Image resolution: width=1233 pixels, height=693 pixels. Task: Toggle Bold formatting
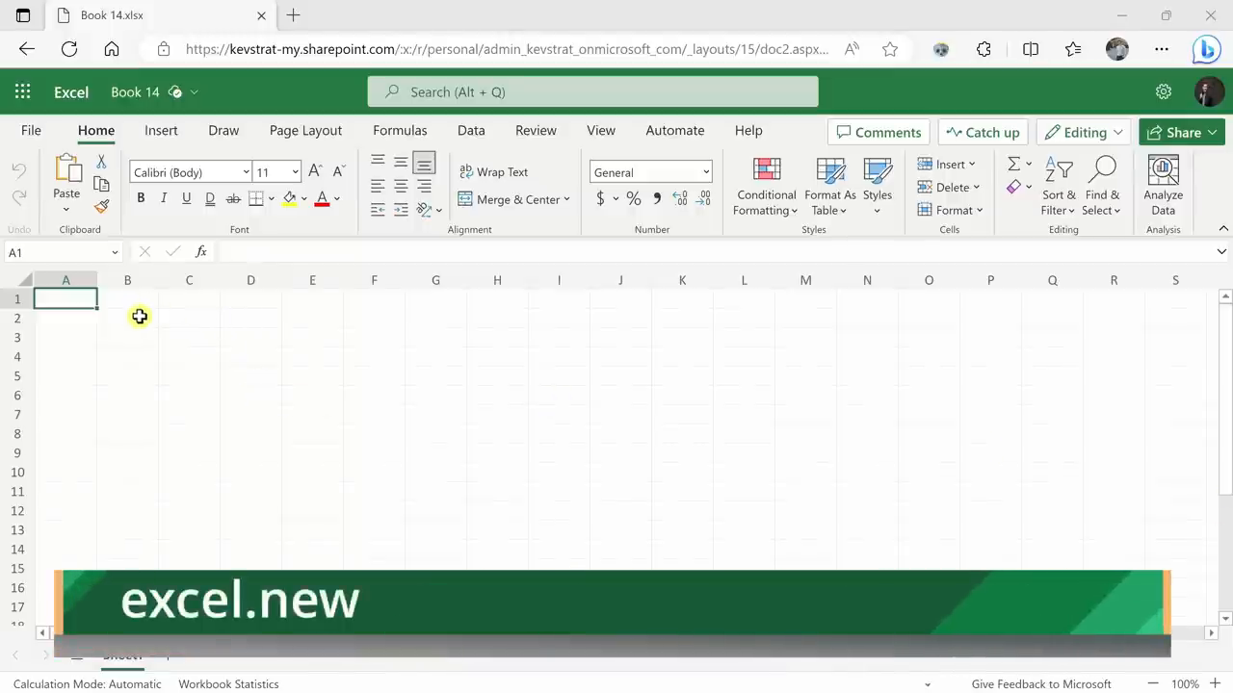click(x=141, y=198)
